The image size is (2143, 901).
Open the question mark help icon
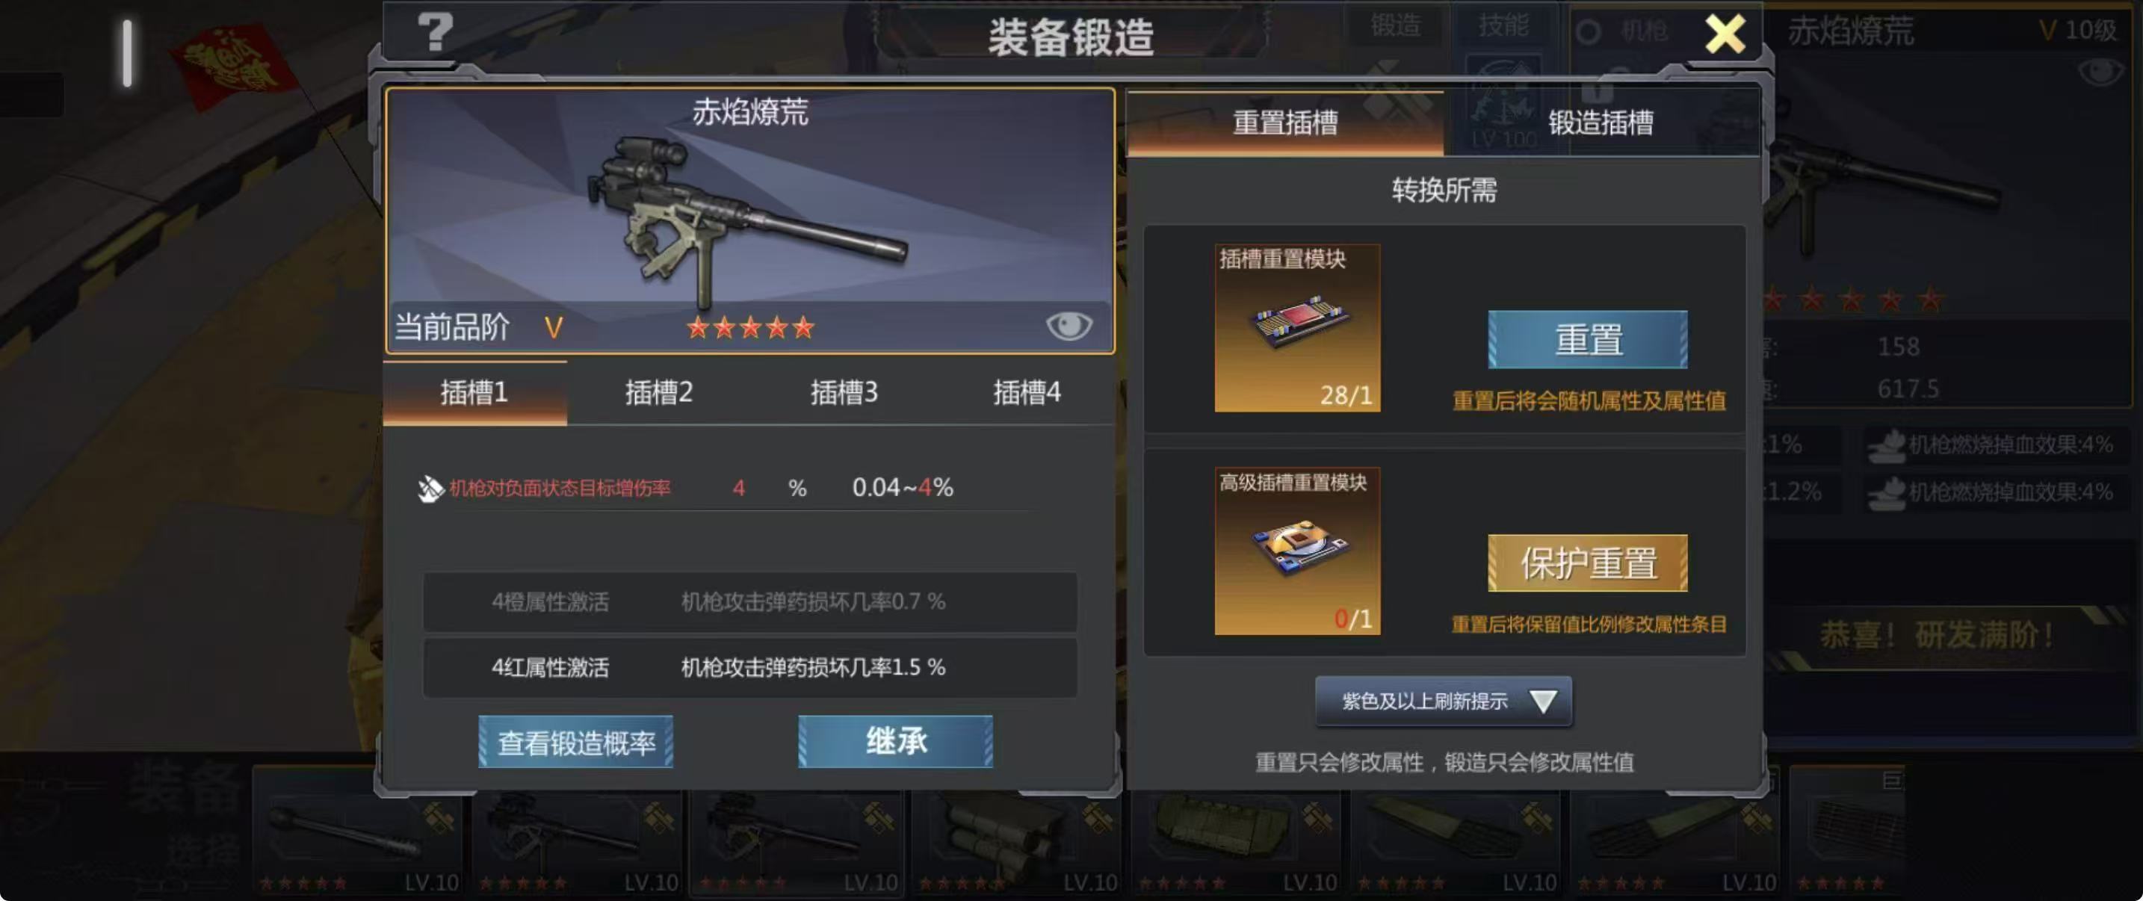[x=435, y=31]
